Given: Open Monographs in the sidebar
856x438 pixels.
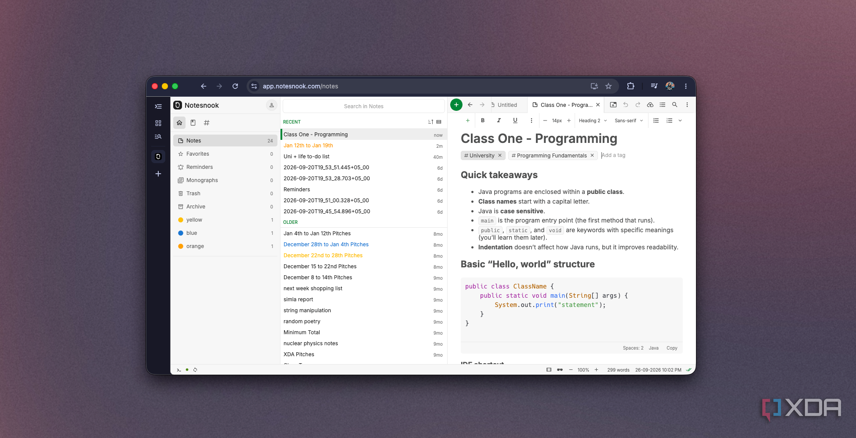Looking at the screenshot, I should tap(225, 180).
